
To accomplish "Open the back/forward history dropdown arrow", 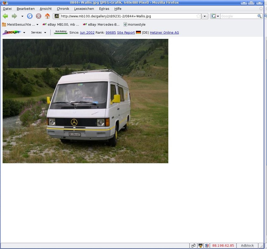I will pos(22,16).
